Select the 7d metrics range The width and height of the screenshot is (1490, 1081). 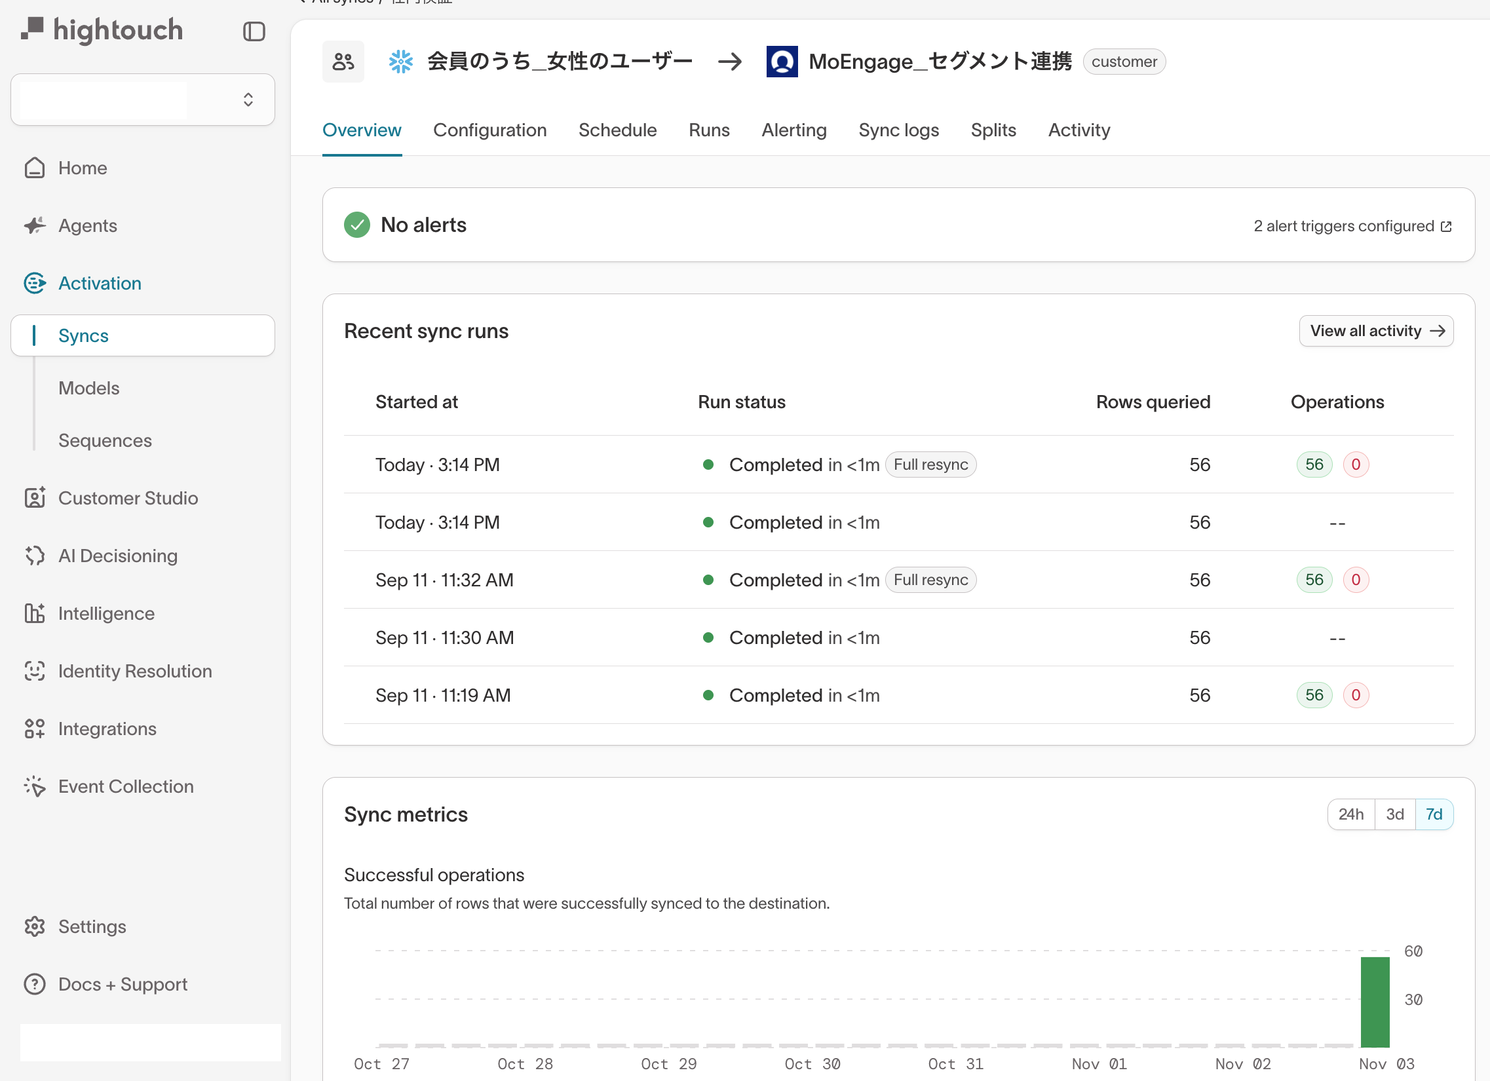coord(1434,814)
